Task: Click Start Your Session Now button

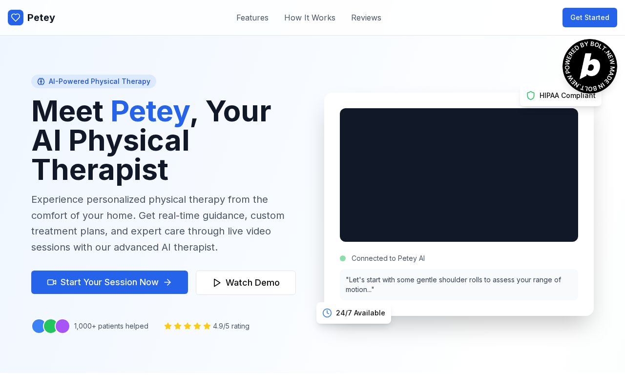Action: 109,282
